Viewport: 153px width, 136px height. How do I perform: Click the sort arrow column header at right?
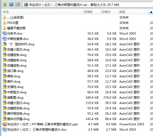151,12
